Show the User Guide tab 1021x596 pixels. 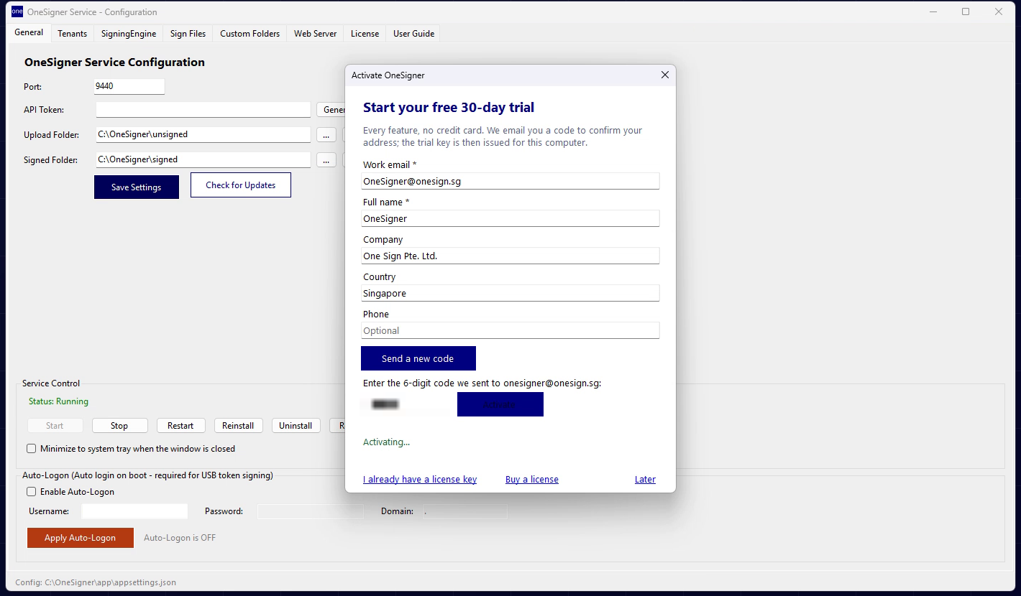(x=414, y=34)
